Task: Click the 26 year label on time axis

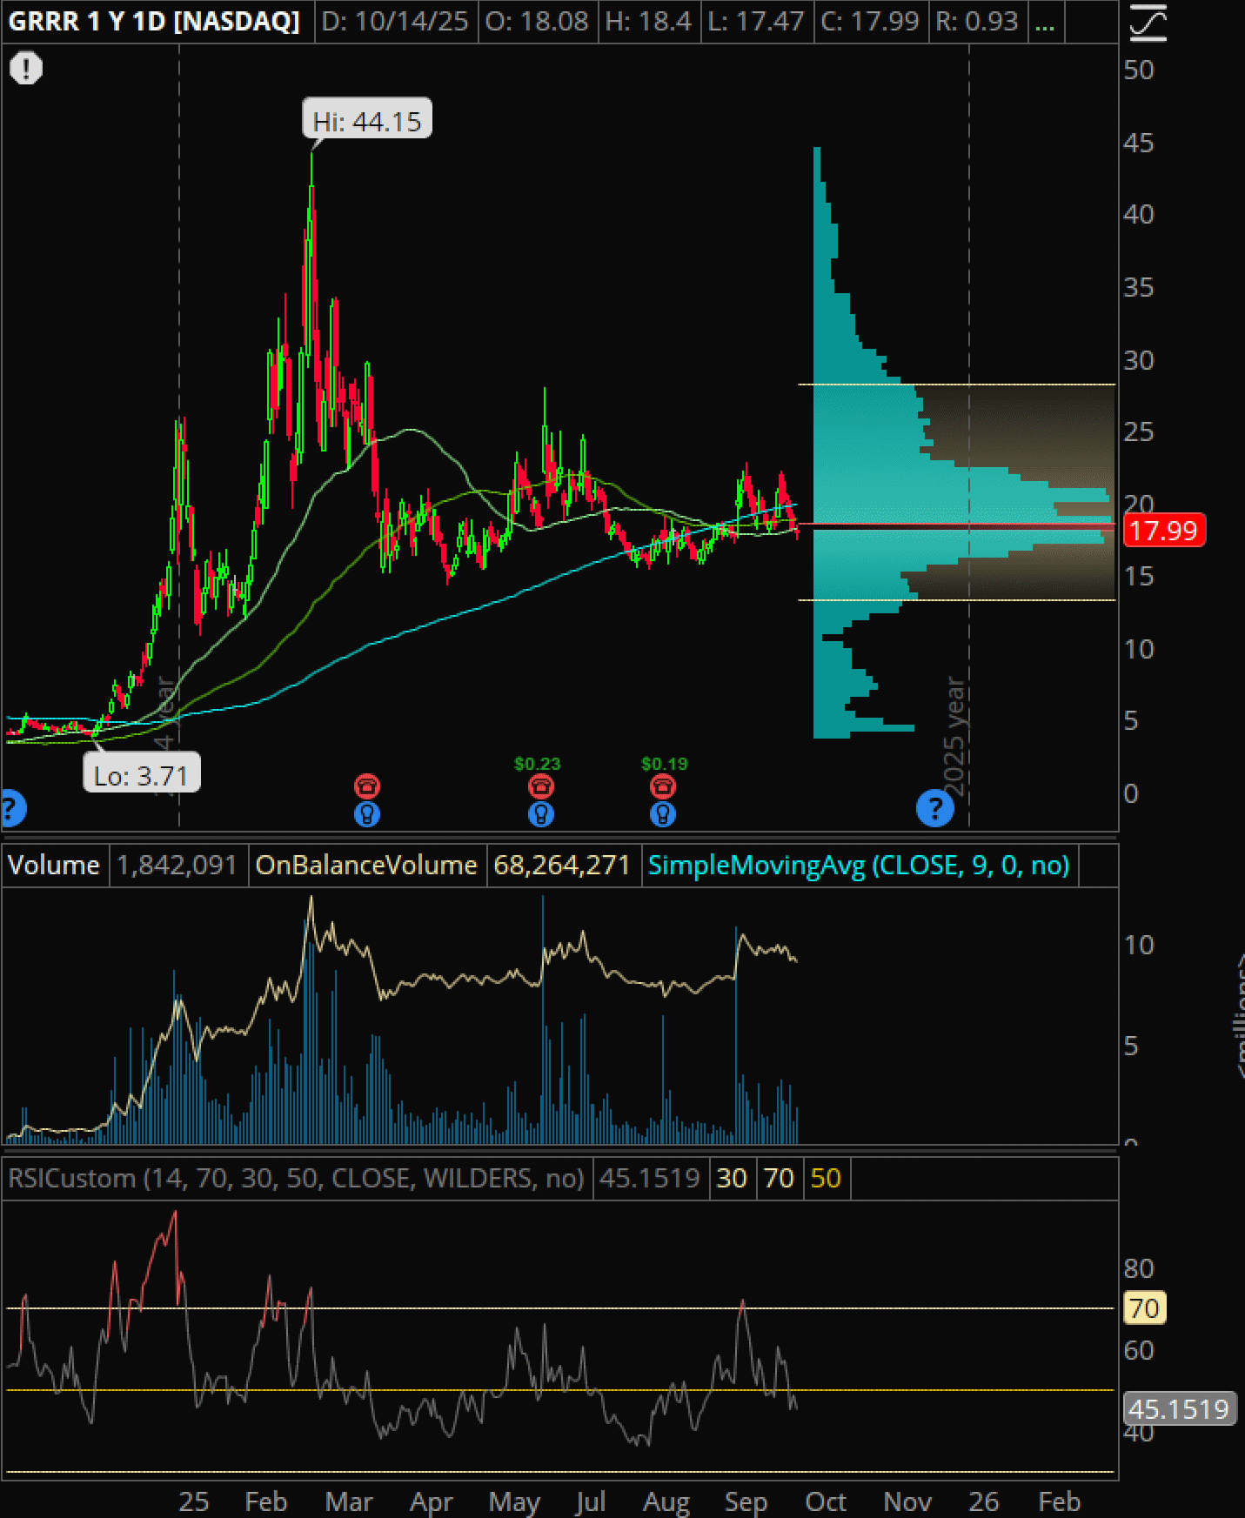Action: tap(984, 1501)
